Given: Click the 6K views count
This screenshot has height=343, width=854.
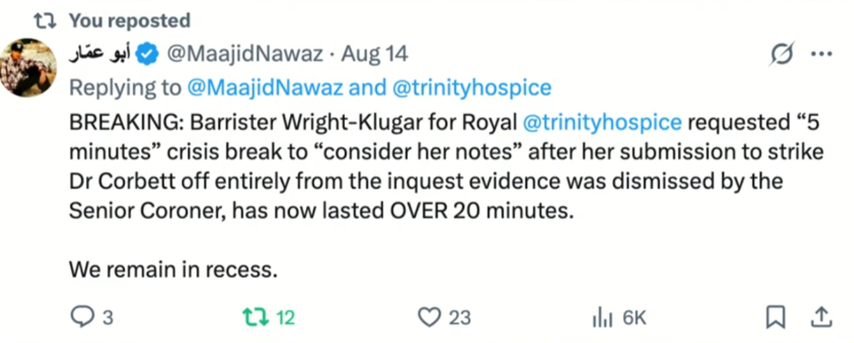Looking at the screenshot, I should click(x=635, y=317).
